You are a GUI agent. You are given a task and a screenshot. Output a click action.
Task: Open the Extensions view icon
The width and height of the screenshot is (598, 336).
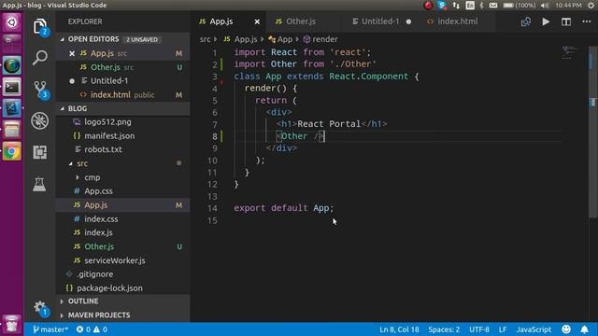point(39,152)
